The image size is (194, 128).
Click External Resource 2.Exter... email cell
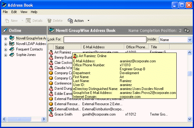pos(102,104)
